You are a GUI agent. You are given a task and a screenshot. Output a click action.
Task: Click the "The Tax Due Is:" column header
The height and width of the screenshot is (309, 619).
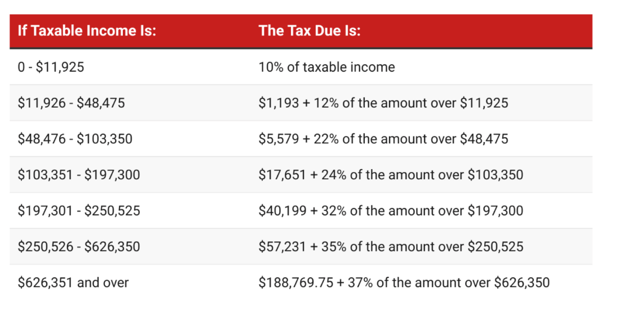click(x=309, y=30)
